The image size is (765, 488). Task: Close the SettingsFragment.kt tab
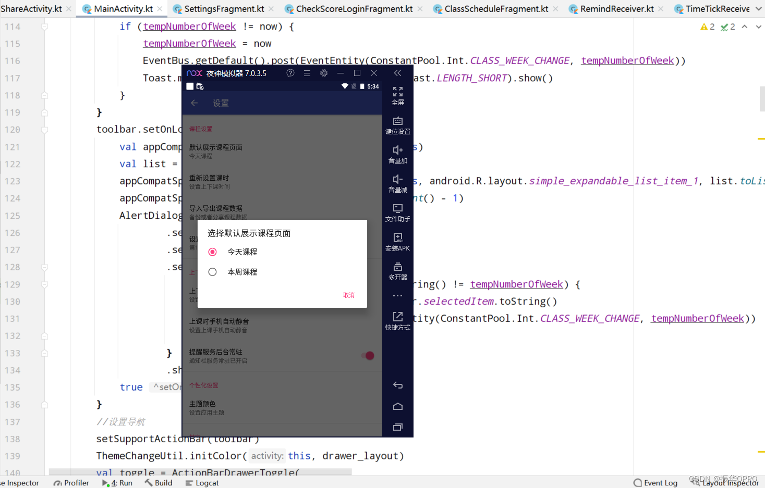pos(271,9)
